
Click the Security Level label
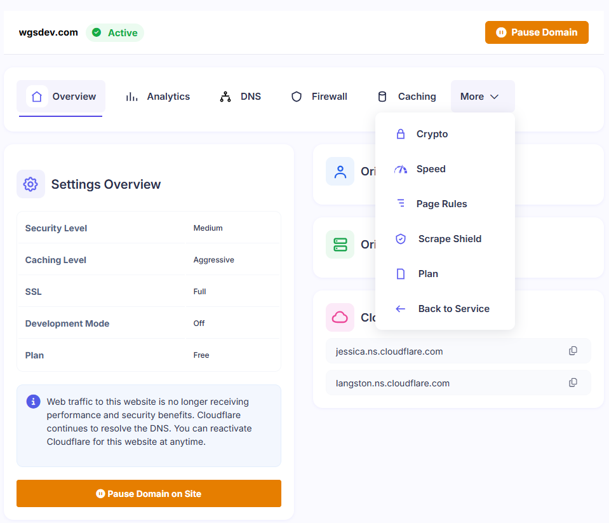tap(56, 228)
